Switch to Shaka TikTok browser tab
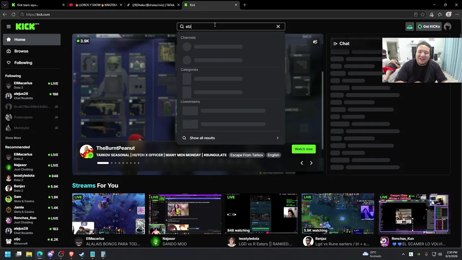Image resolution: width=462 pixels, height=260 pixels. 153,5
